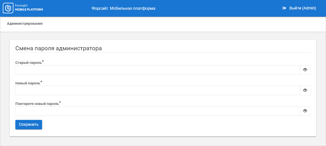This screenshot has height=146, width=326.
Task: Open the Администрирование menu
Action: coord(25,24)
